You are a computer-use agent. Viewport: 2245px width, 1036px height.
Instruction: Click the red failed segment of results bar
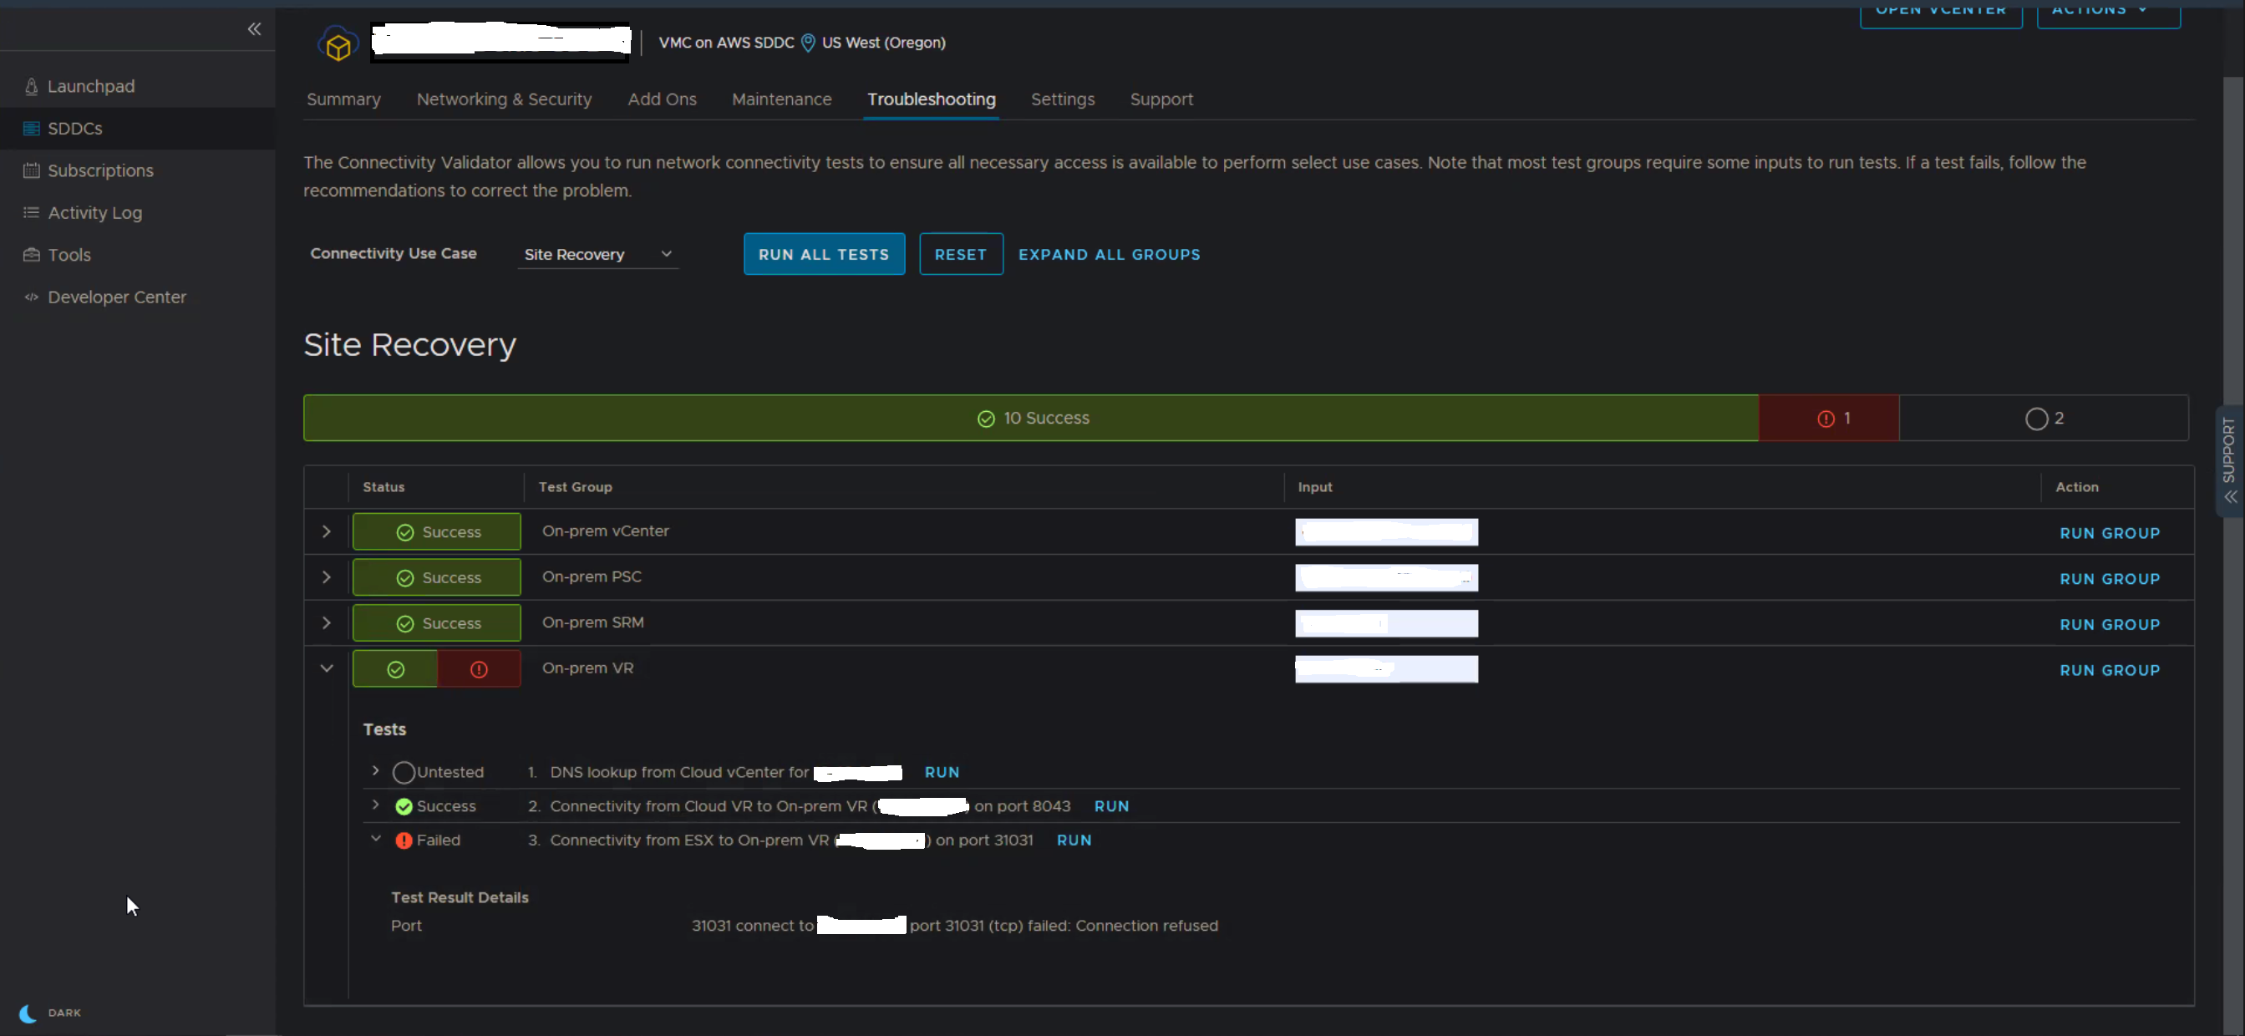pyautogui.click(x=1827, y=419)
